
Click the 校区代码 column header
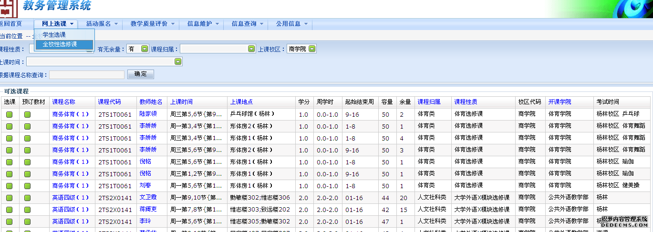click(x=530, y=102)
